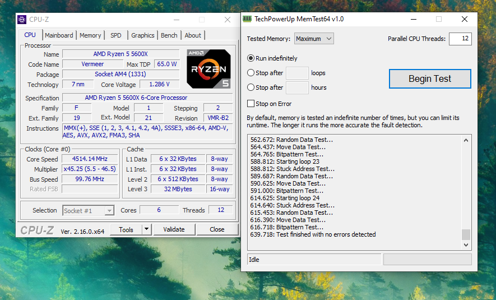Click the 'VMR-B2' revision value
This screenshot has height=300, width=496.
pos(218,118)
